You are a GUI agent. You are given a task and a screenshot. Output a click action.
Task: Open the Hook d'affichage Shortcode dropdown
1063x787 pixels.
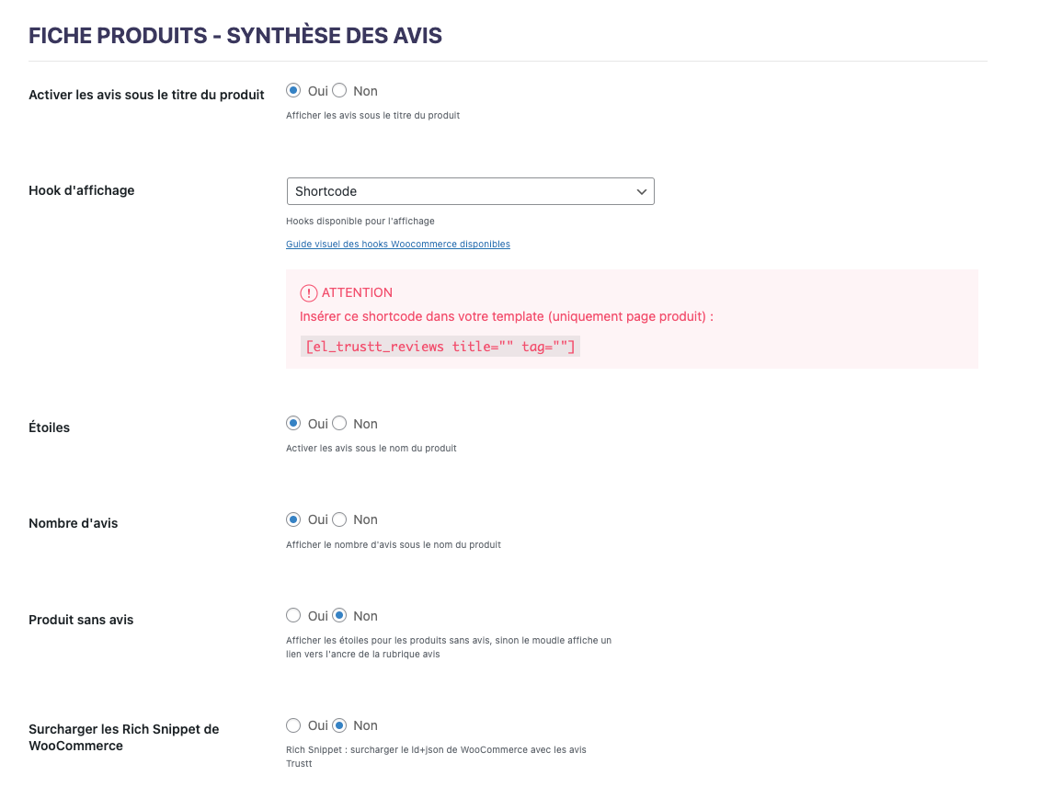470,191
